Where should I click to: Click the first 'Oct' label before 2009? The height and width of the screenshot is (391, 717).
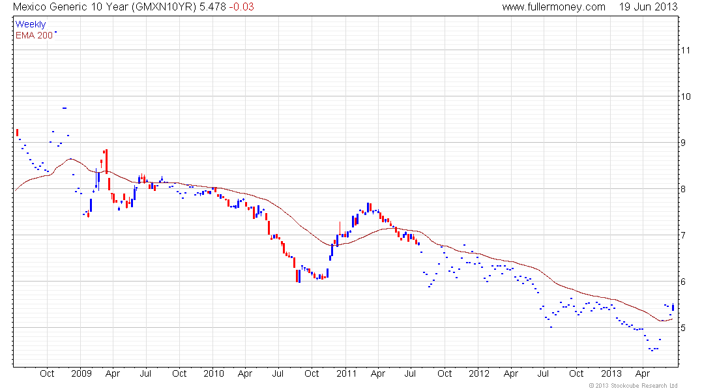pyautogui.click(x=47, y=373)
